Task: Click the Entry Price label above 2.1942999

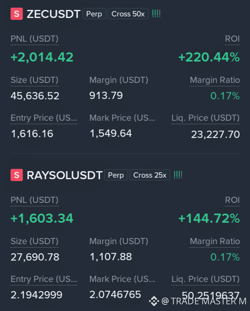Action: [x=44, y=279]
